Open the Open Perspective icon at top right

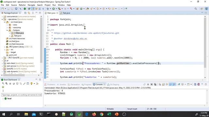[x=201, y=9]
